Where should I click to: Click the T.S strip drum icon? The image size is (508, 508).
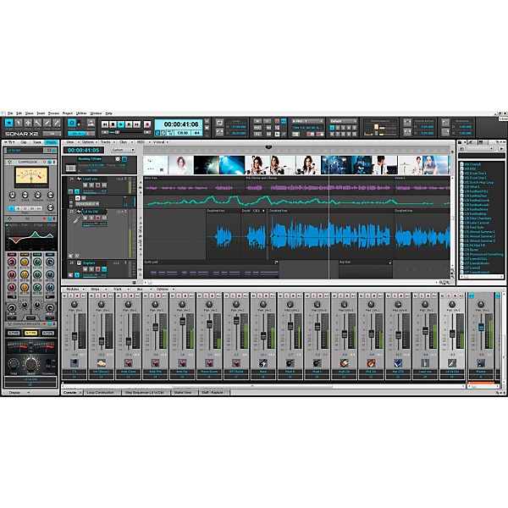(x=75, y=363)
